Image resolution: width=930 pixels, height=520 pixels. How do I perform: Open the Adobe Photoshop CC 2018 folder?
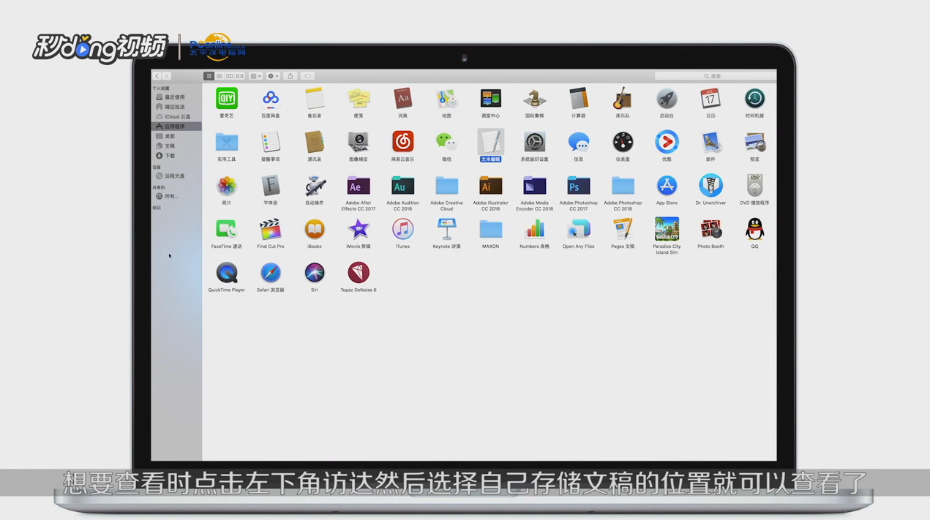[623, 186]
